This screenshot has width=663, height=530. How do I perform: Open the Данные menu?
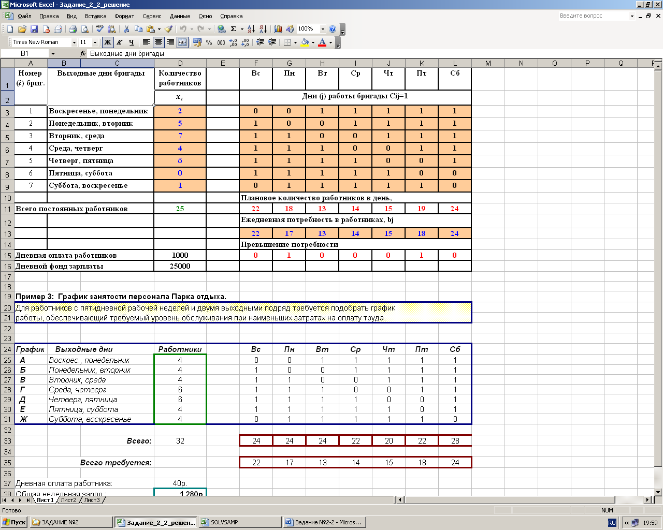pos(180,16)
